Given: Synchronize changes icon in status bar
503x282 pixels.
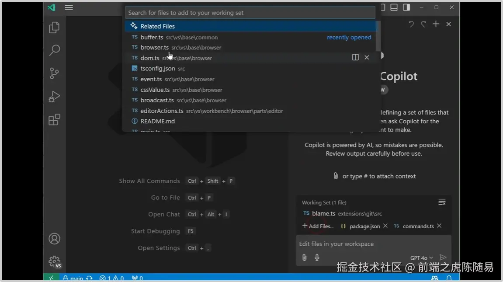Looking at the screenshot, I should tap(89, 278).
